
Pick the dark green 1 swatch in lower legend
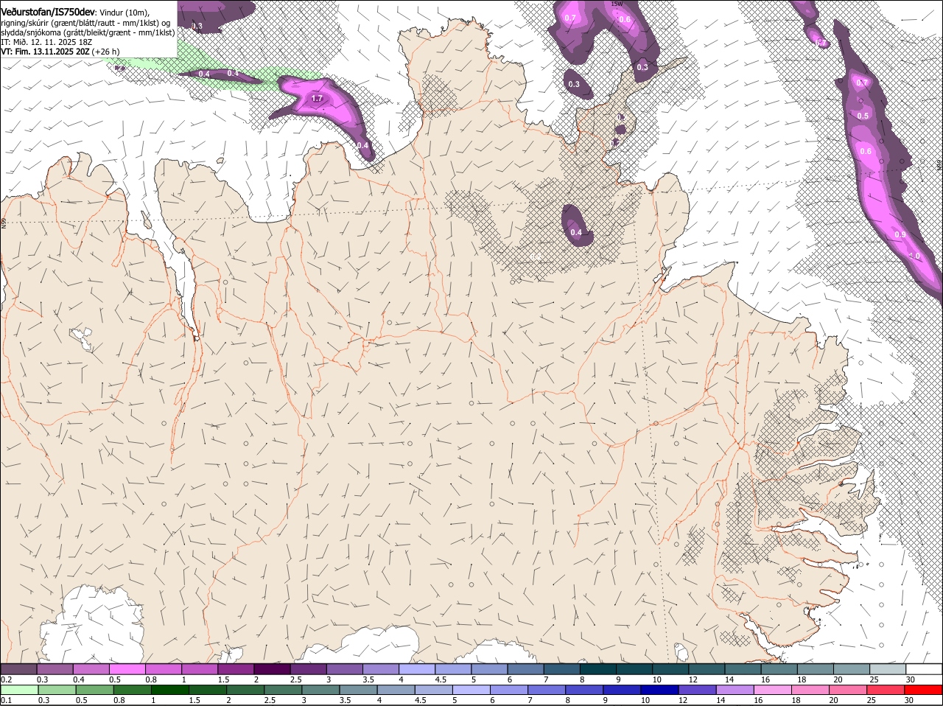[x=170, y=691]
